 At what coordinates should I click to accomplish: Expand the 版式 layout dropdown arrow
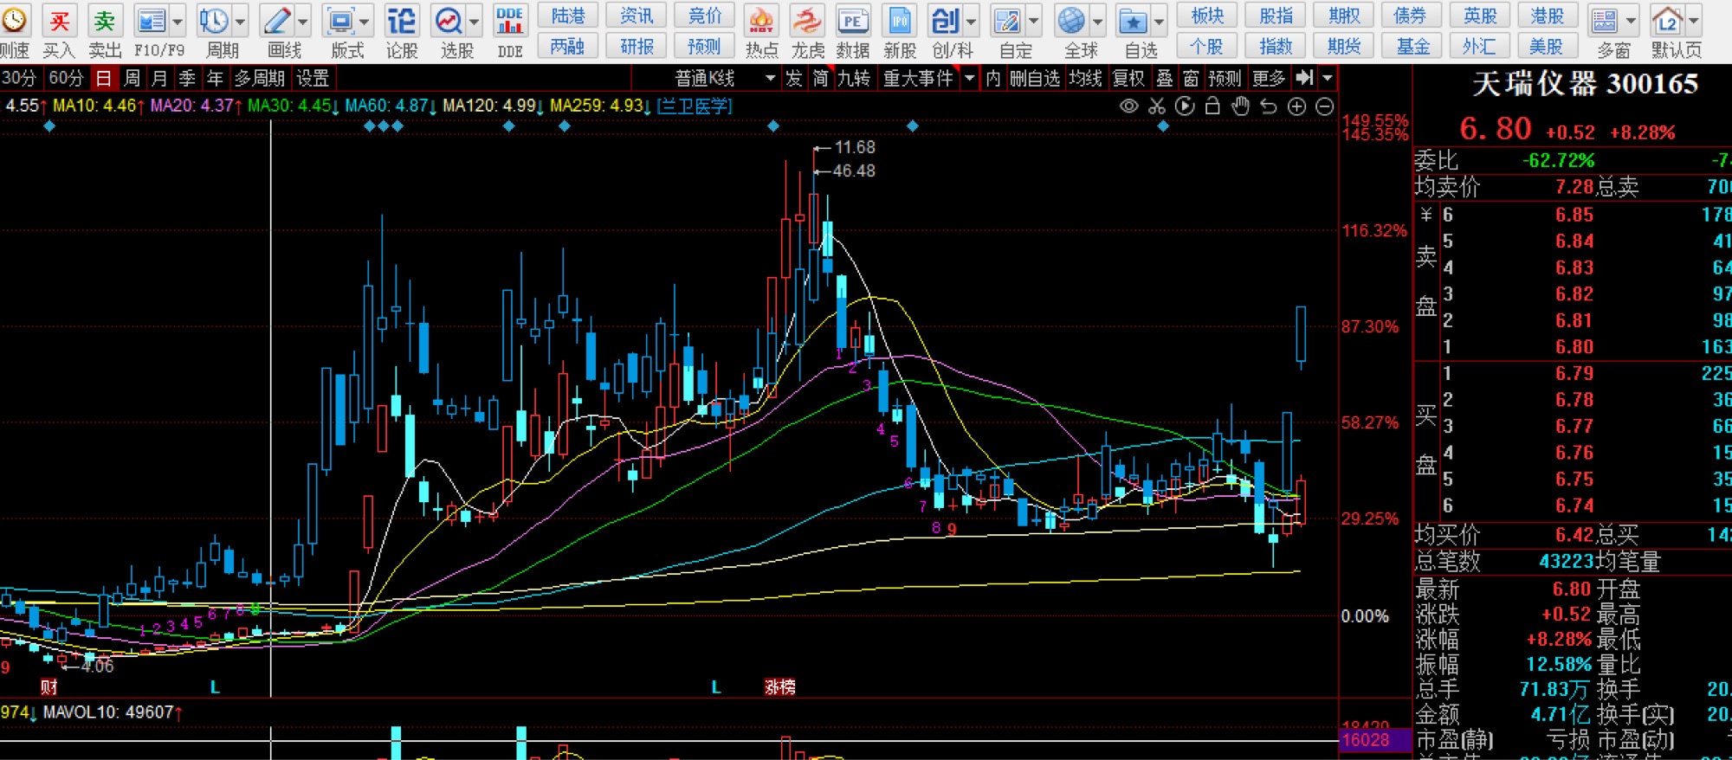(365, 21)
